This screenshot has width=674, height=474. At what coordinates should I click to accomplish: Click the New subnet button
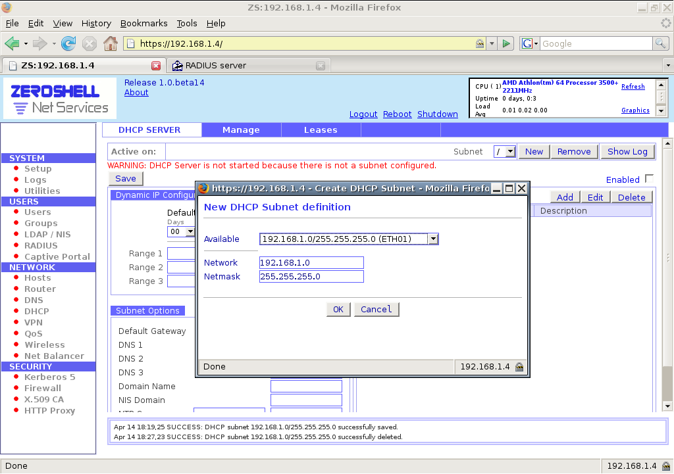(x=534, y=152)
